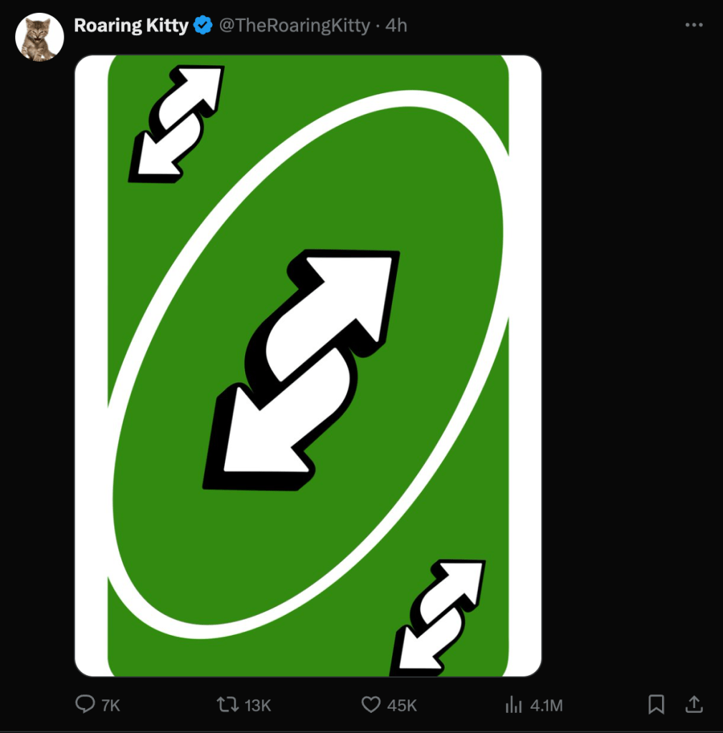Click the Roaring Kitty display name
Screen dimensions: 723x733
point(130,26)
